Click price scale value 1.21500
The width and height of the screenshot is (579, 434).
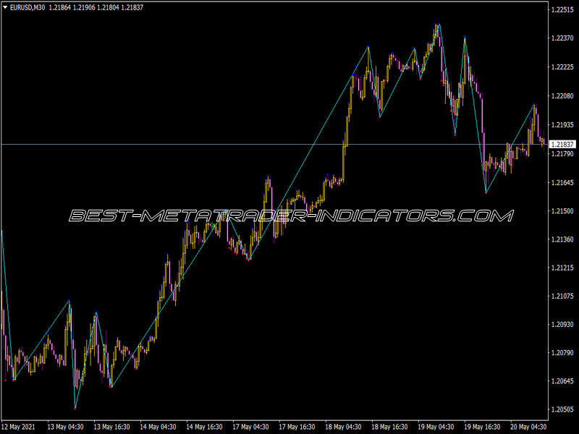(562, 211)
